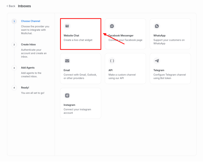Click the Ready! step label

click(25, 87)
